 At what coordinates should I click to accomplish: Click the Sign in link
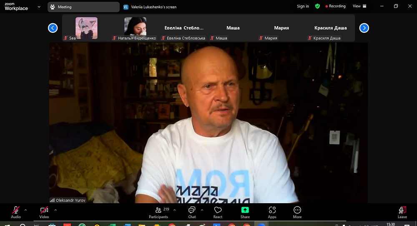(x=303, y=6)
